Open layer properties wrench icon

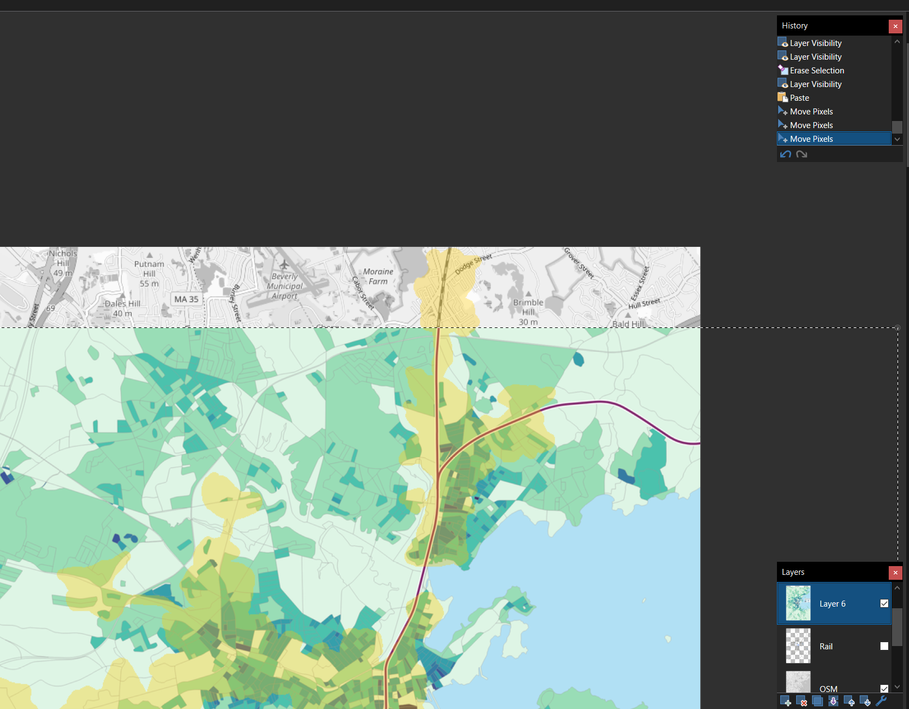tap(881, 701)
